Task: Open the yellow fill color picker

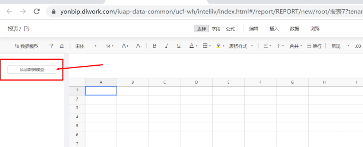Action: coord(220,46)
